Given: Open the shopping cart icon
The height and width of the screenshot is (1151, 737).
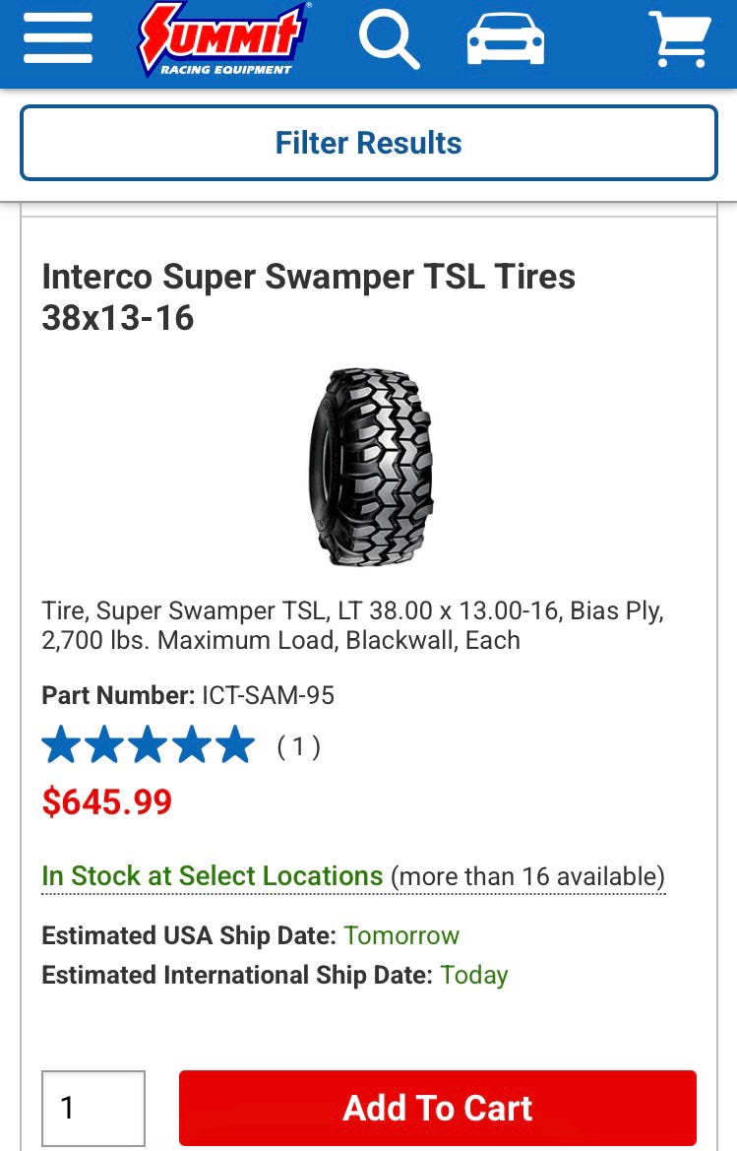Looking at the screenshot, I should [680, 39].
